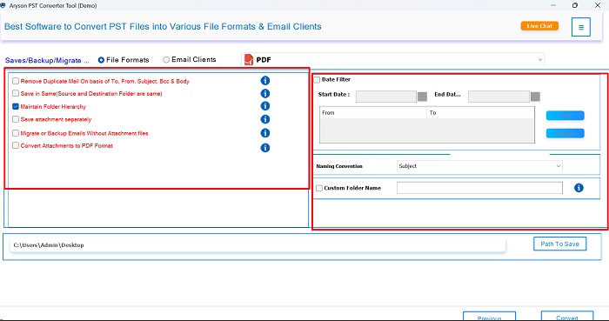Select the Email Clients radio button
609x321 pixels.
click(166, 60)
